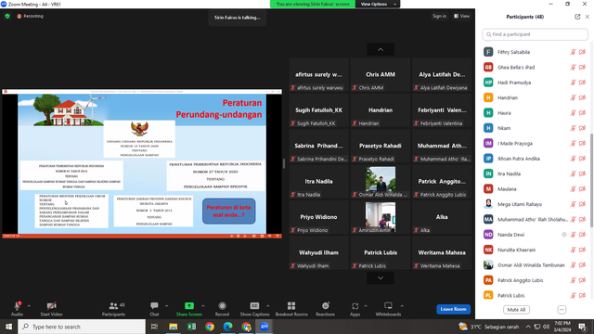Expand the Apps options arrow
The width and height of the screenshot is (594, 334).
click(x=366, y=306)
